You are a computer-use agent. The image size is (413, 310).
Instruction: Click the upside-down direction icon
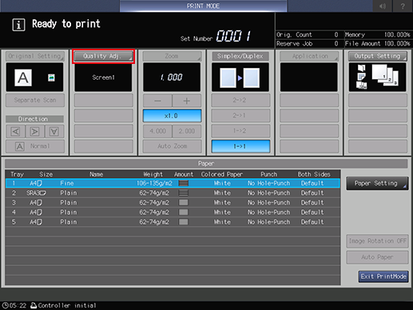[x=54, y=132]
